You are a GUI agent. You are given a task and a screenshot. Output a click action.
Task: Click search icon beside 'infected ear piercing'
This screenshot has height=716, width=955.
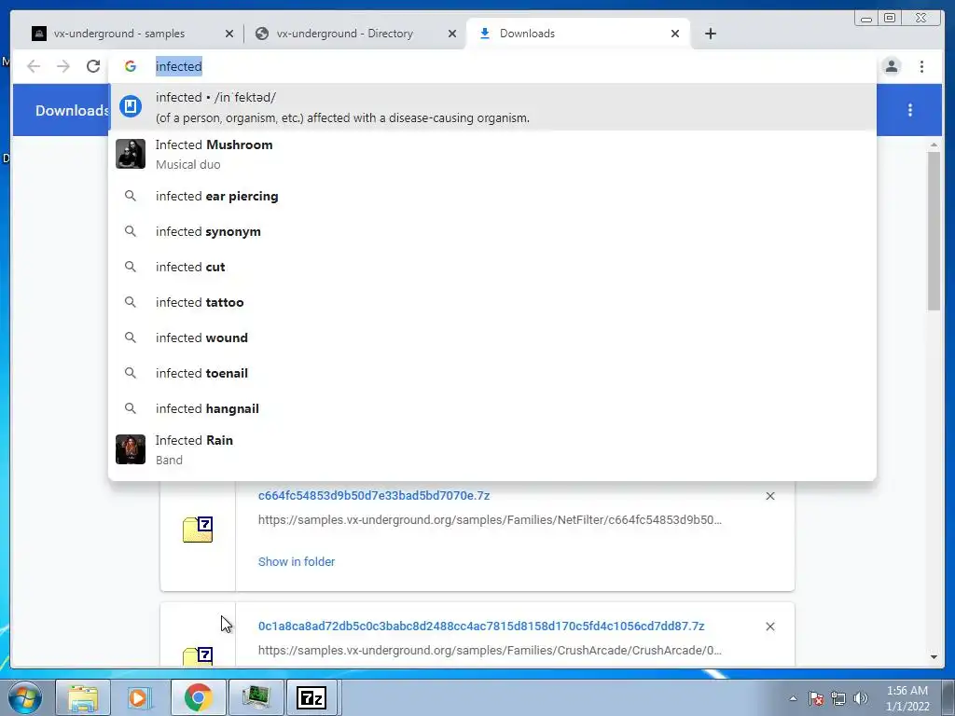131,196
